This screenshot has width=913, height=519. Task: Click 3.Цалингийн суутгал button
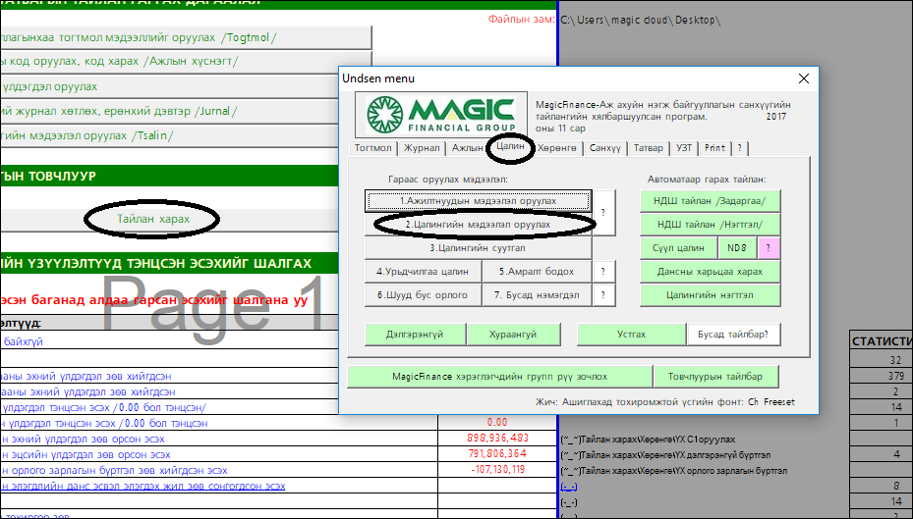click(478, 248)
